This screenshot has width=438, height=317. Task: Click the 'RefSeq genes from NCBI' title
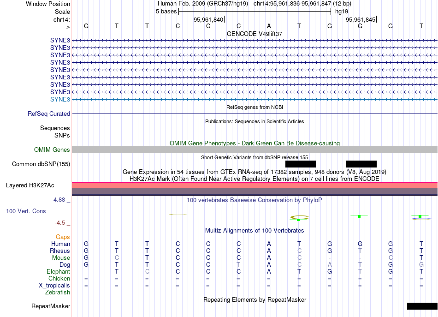point(255,107)
